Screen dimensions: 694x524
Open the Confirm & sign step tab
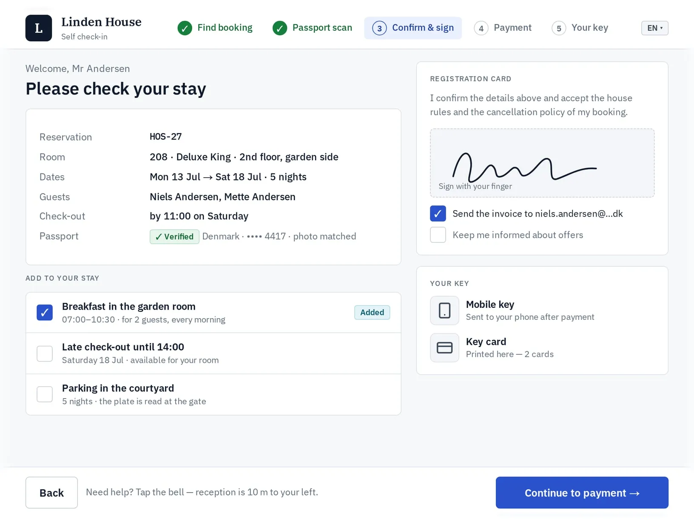413,28
